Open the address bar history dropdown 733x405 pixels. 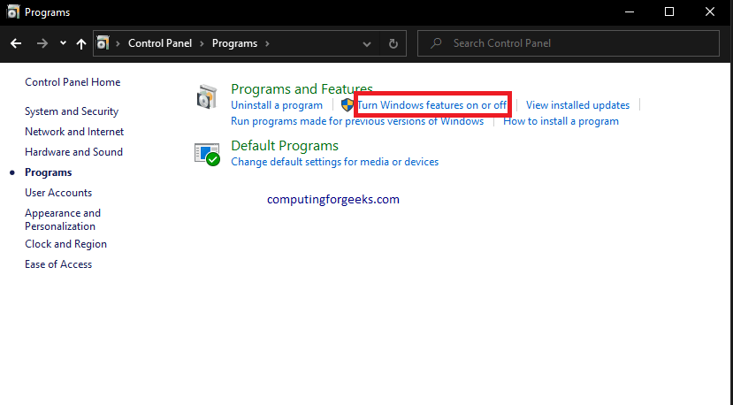pos(367,44)
